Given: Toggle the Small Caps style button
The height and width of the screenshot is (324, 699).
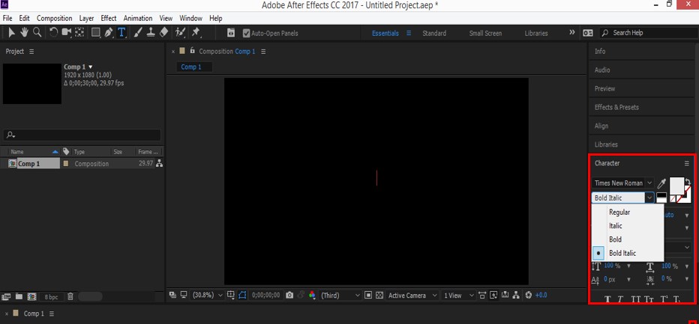Looking at the screenshot, I should 649,299.
